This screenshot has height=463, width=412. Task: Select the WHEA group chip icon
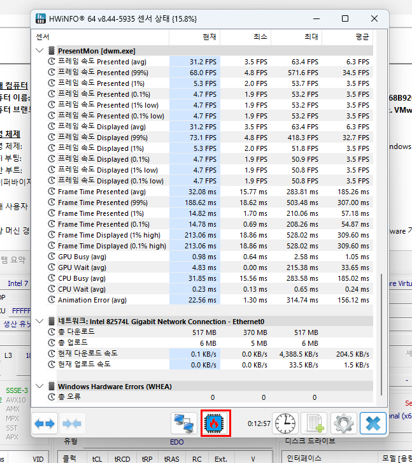[52, 386]
